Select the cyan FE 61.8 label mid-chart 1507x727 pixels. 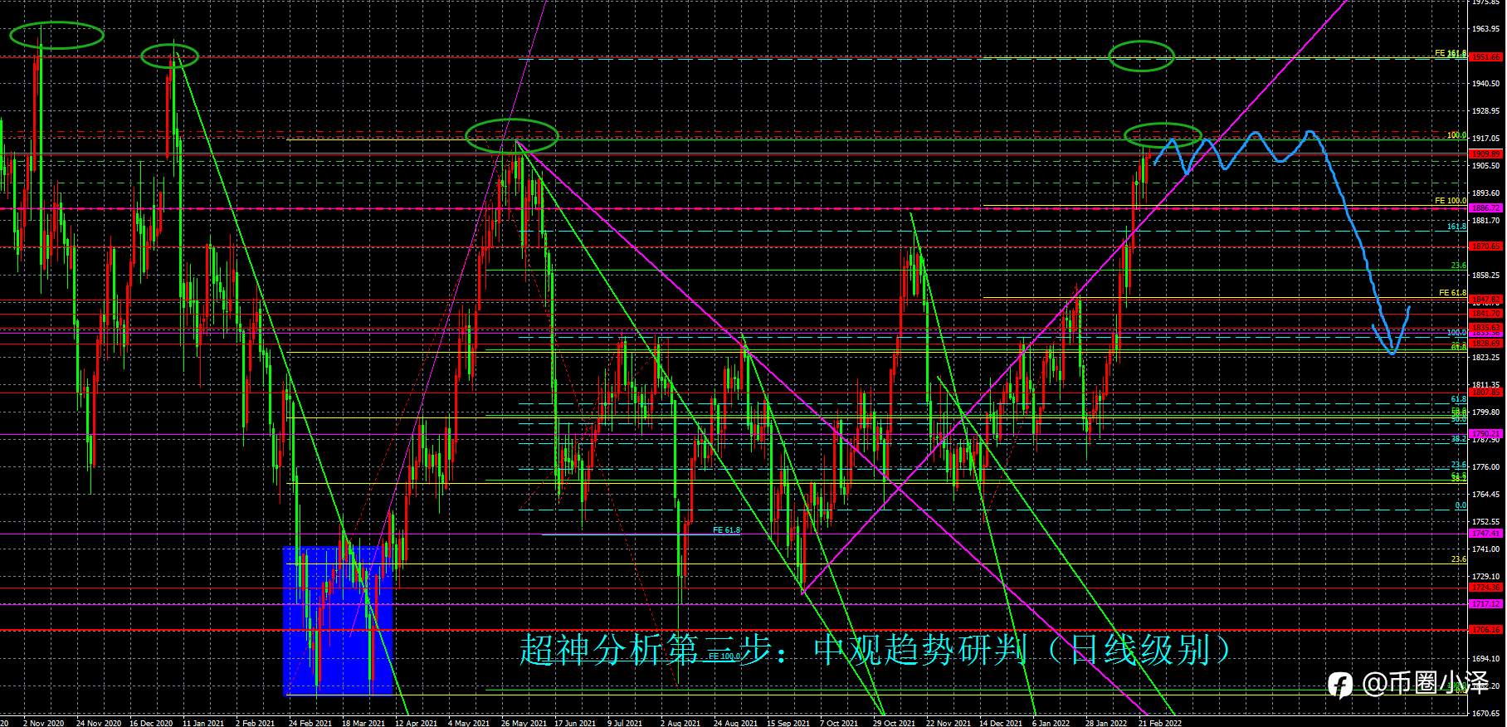[x=726, y=529]
